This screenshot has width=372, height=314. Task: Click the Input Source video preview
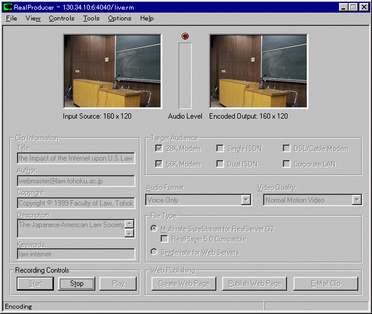[113, 71]
